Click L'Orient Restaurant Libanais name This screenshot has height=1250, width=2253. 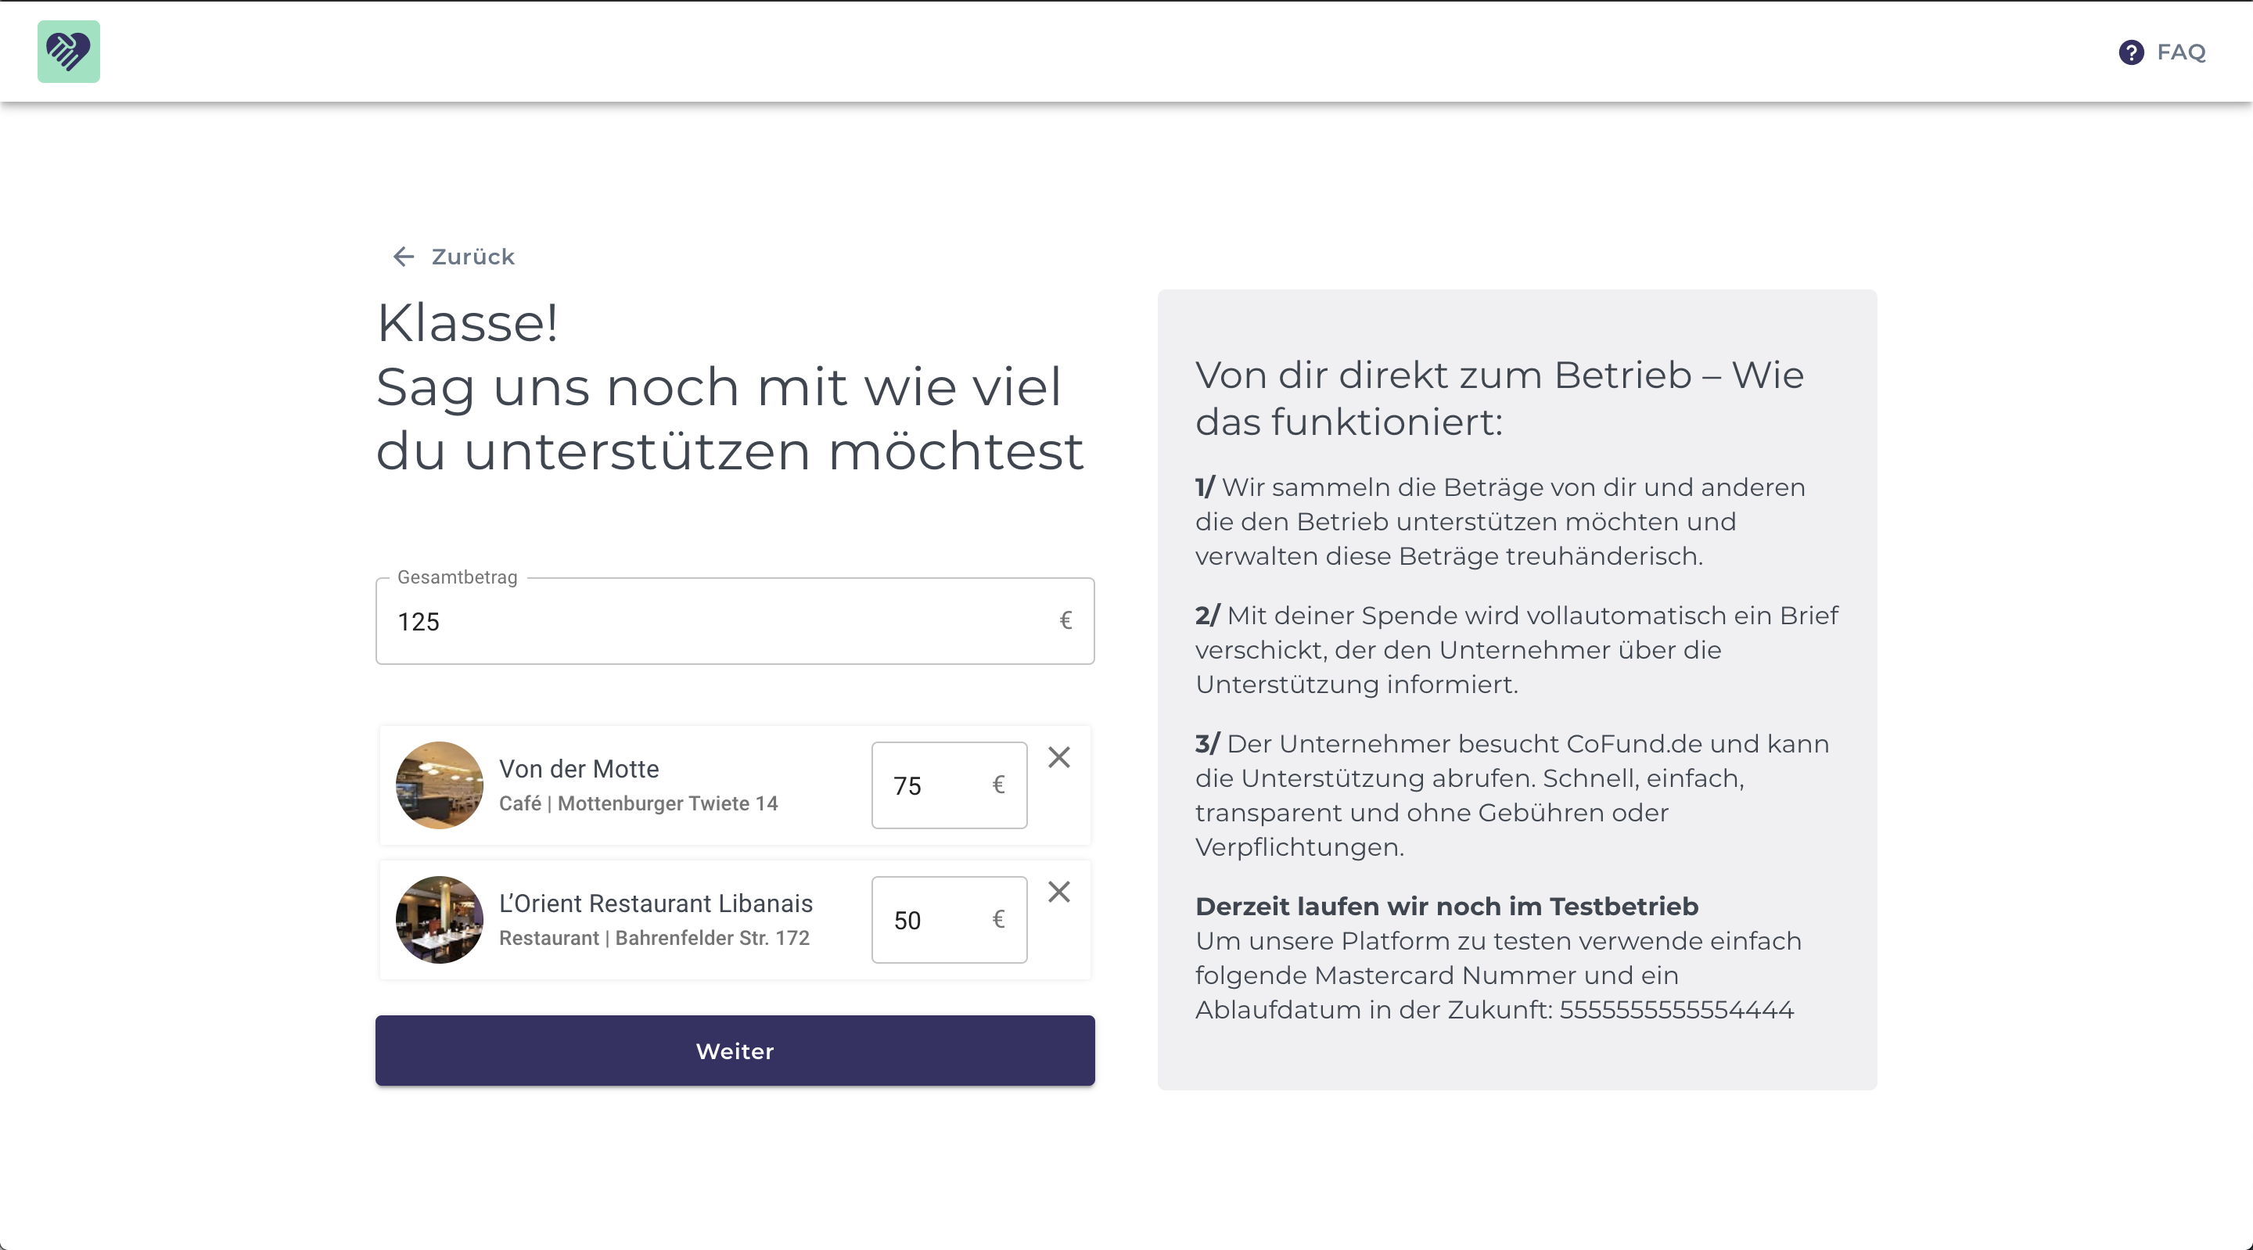tap(655, 903)
